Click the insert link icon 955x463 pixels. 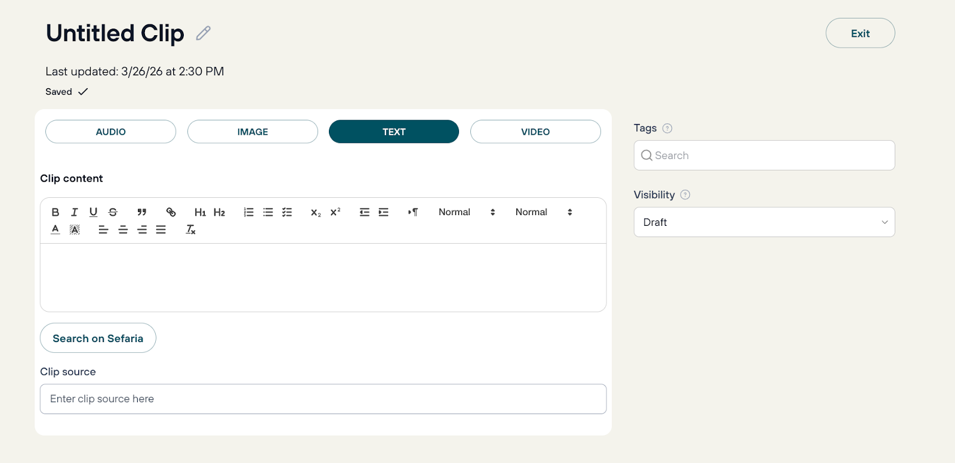click(x=171, y=212)
